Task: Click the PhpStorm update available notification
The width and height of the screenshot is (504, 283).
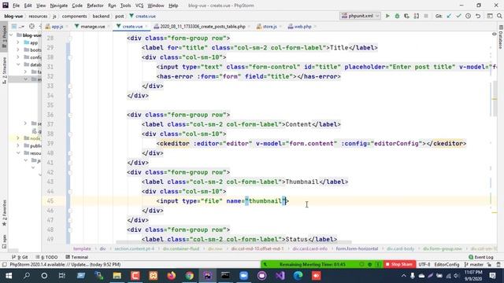Action: 65,264
